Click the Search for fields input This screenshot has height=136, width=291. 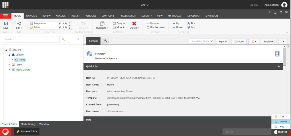point(199,41)
